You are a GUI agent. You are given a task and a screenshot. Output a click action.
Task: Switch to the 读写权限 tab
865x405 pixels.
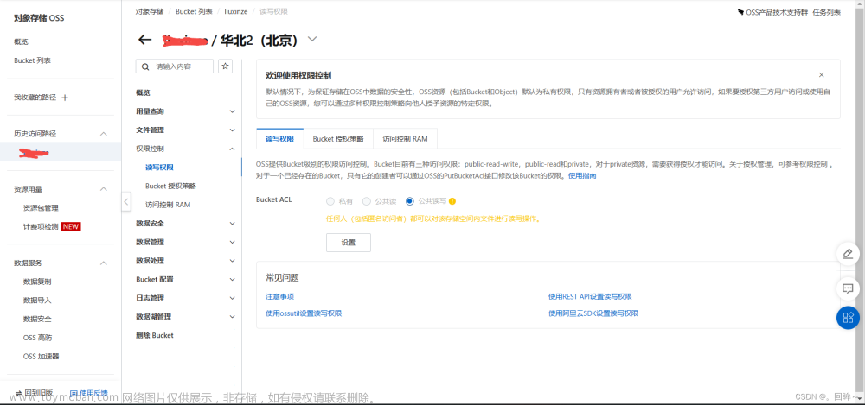[x=279, y=139]
